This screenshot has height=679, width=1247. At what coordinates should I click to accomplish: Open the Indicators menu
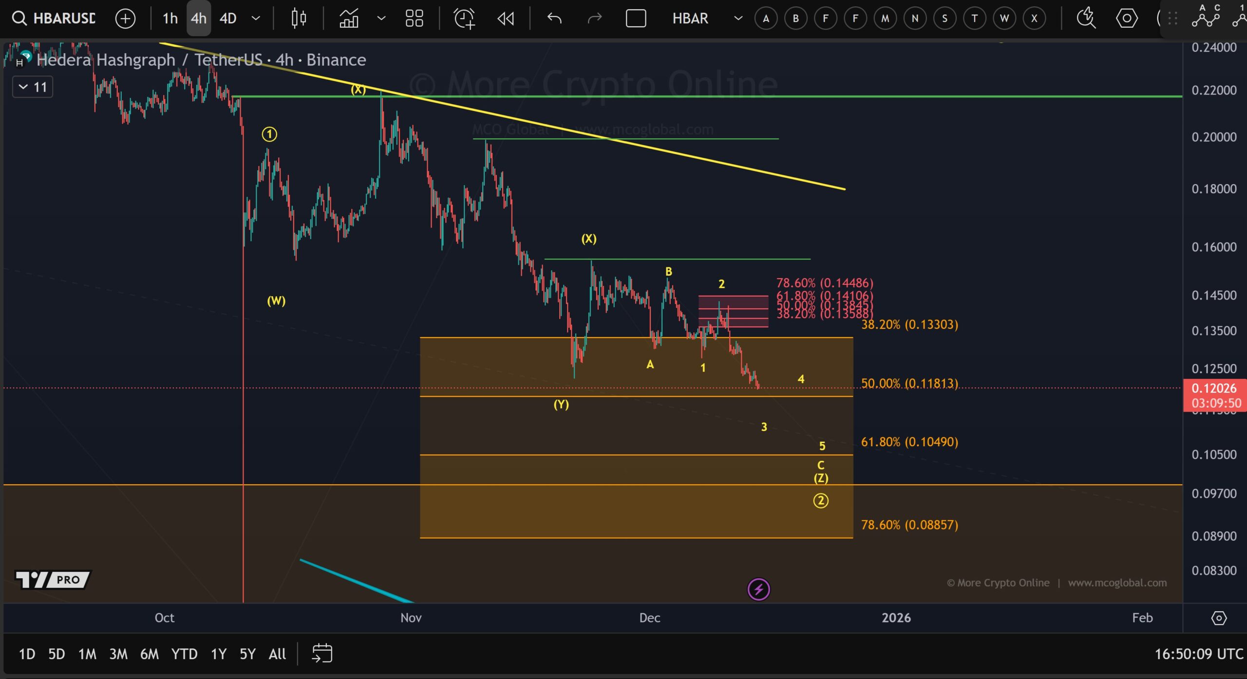349,19
